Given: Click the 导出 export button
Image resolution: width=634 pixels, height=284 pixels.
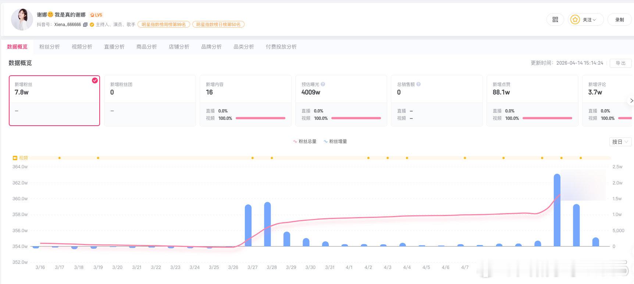Looking at the screenshot, I should point(621,63).
